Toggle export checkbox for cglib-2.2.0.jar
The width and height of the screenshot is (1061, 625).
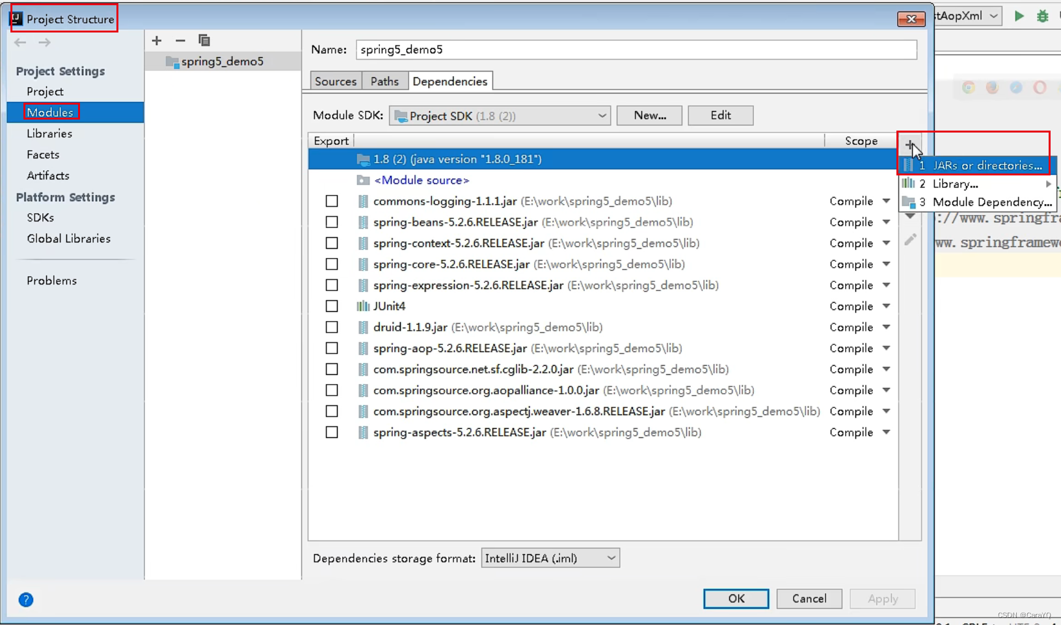tap(332, 369)
